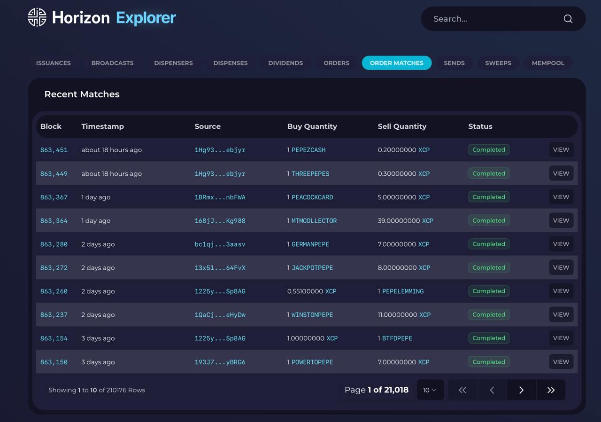
Task: Jump to the last page arrow
Action: click(x=551, y=390)
